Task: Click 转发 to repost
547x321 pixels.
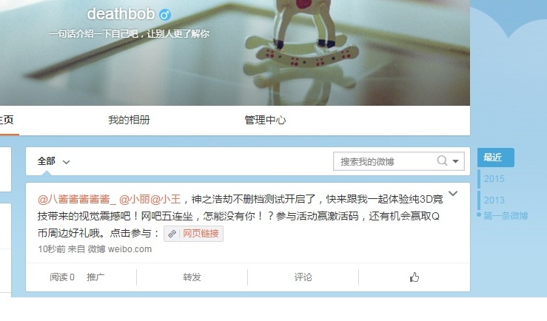Action: 192,277
